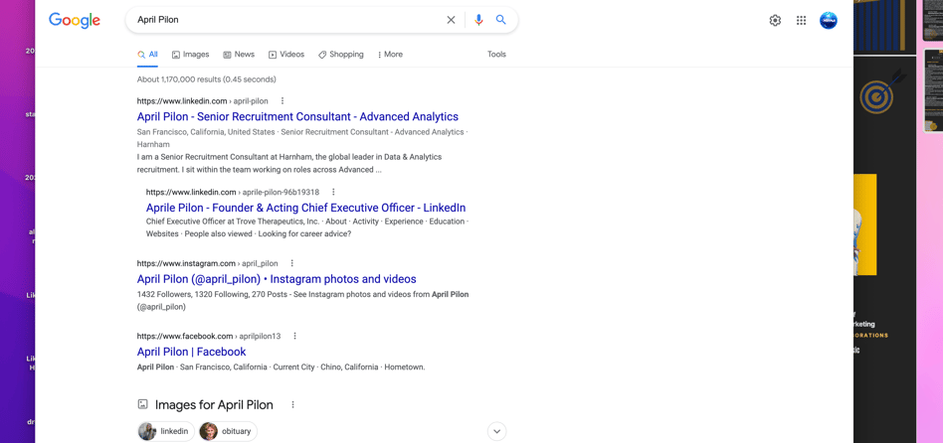Open options dots beside facebook.com aprilpilon13
This screenshot has height=443, width=943.
click(294, 336)
